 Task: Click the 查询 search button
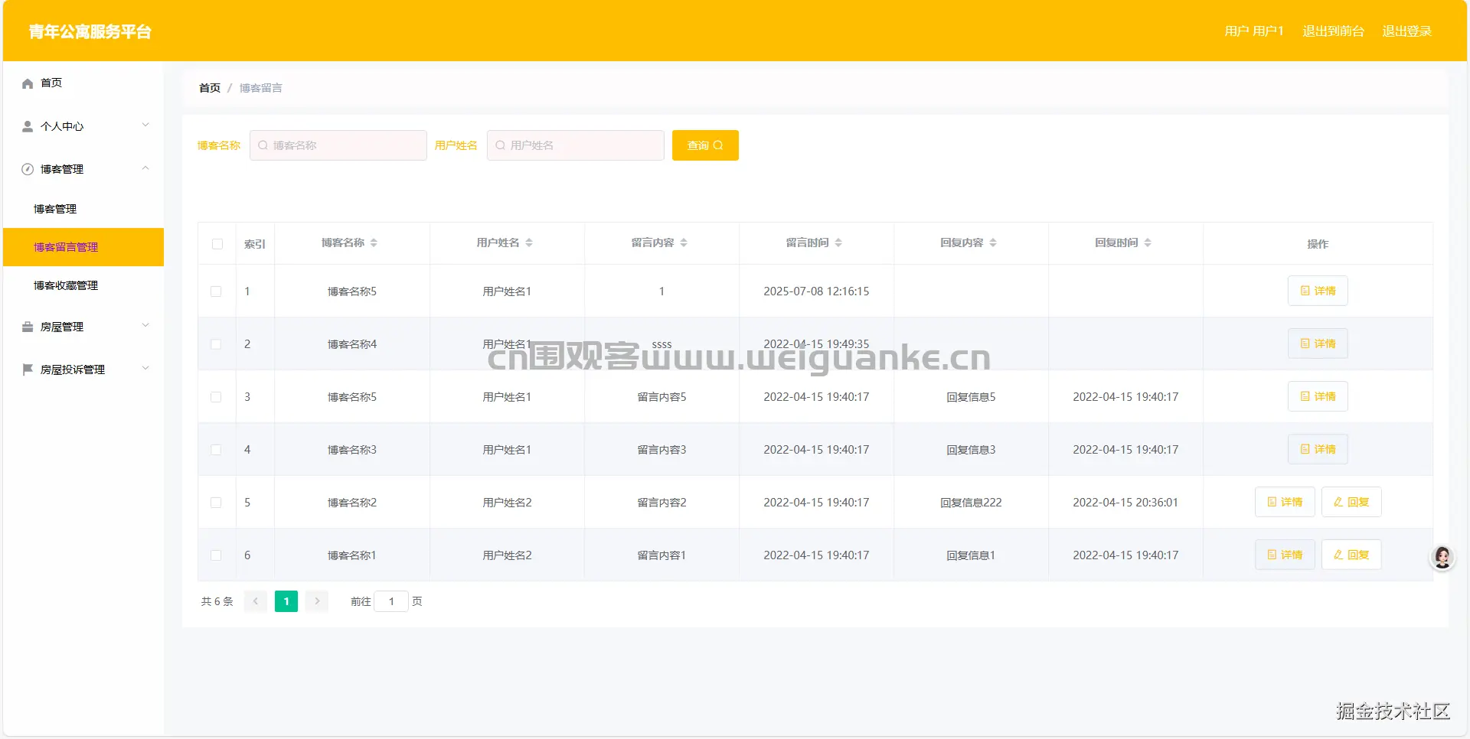coord(705,145)
